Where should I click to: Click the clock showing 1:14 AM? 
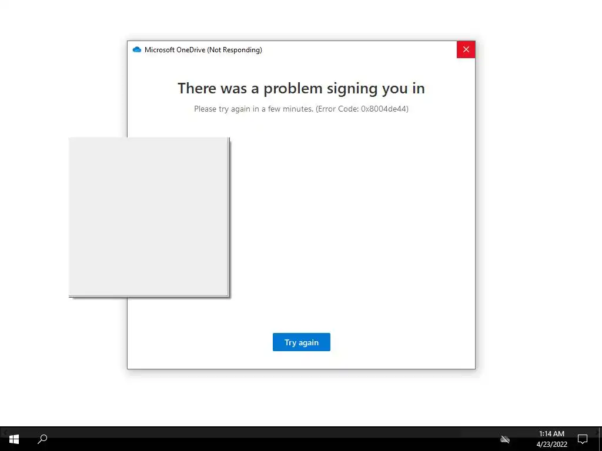tap(551, 434)
